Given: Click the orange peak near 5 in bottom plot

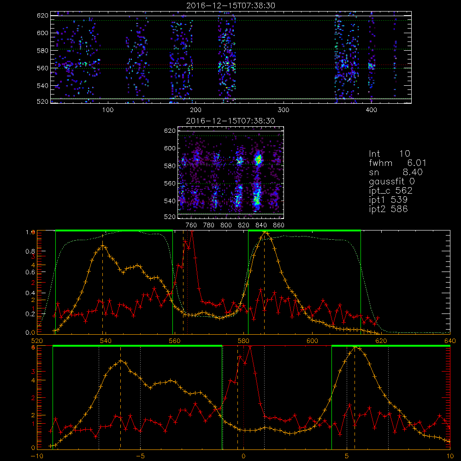Looking at the screenshot, I should pyautogui.click(x=355, y=347).
